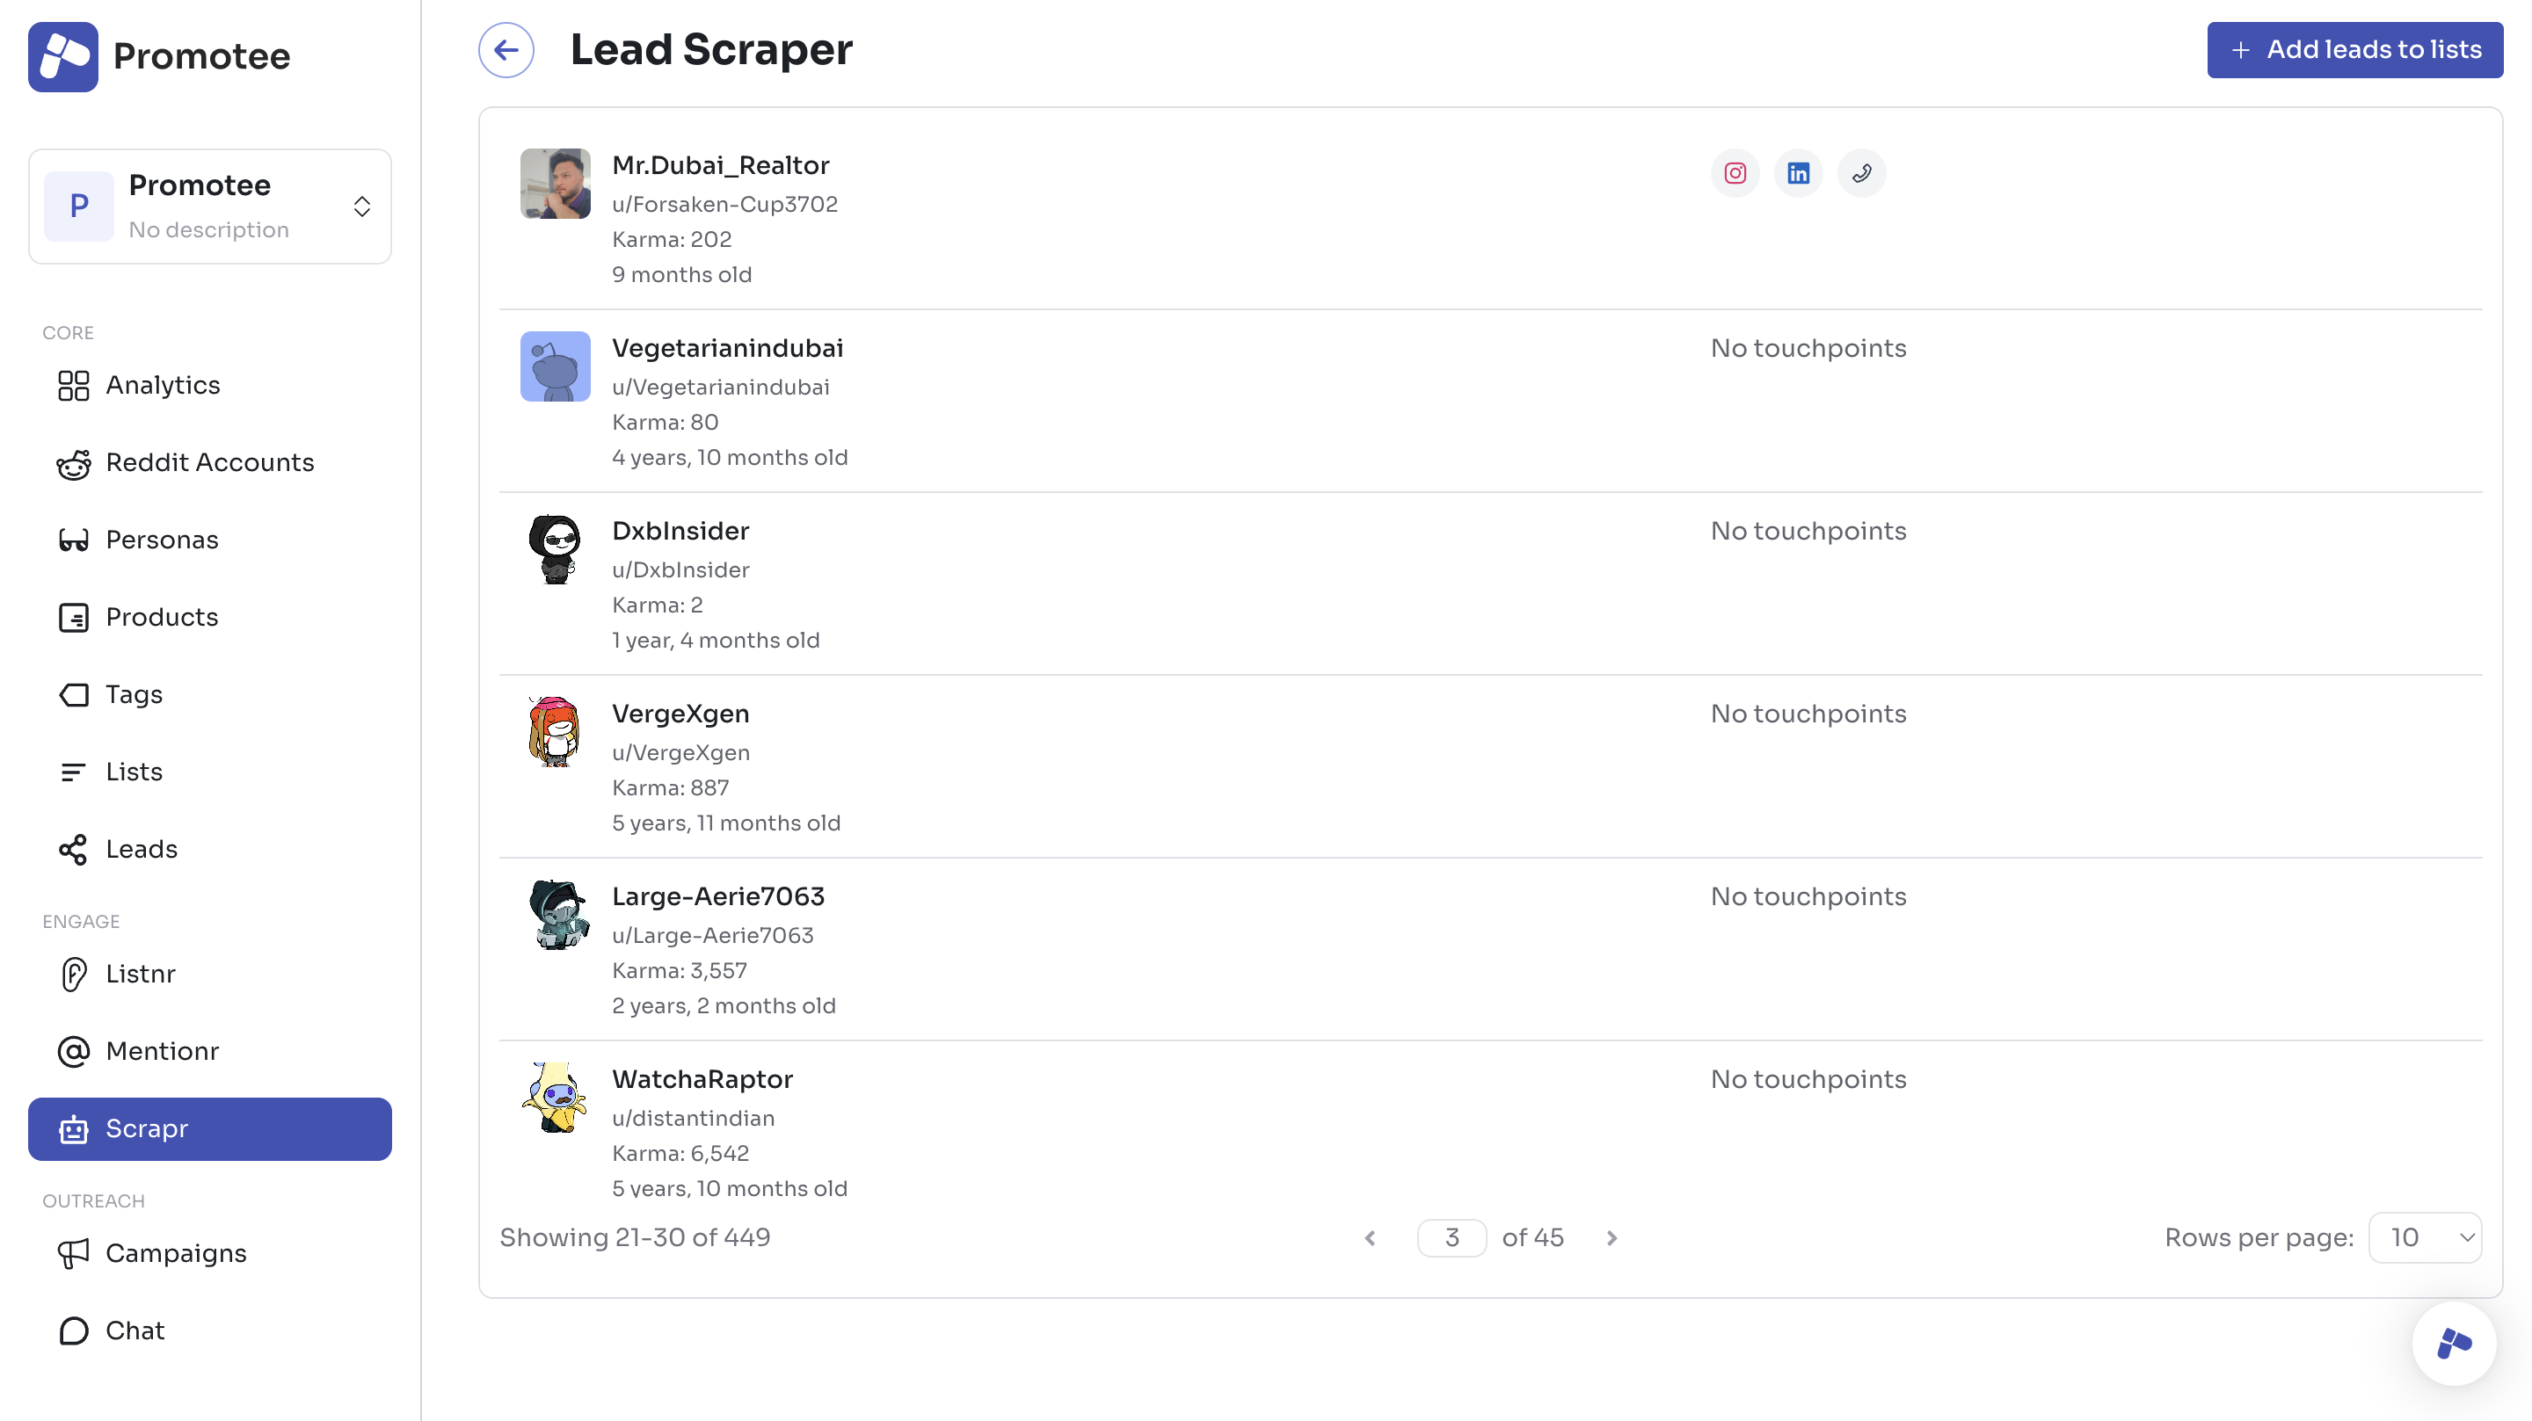Navigate to Analytics in the sidebar
This screenshot has width=2532, height=1421.
coord(162,385)
